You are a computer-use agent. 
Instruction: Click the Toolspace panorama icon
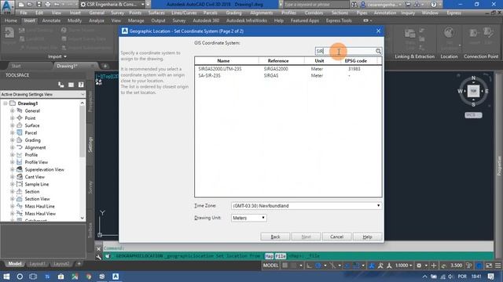71,85
